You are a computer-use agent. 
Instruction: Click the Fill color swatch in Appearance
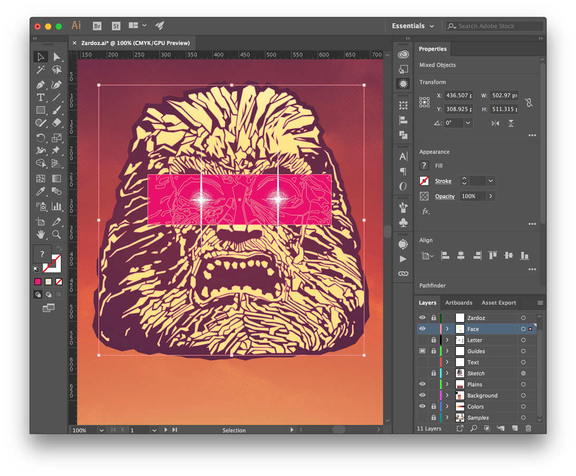click(x=424, y=165)
